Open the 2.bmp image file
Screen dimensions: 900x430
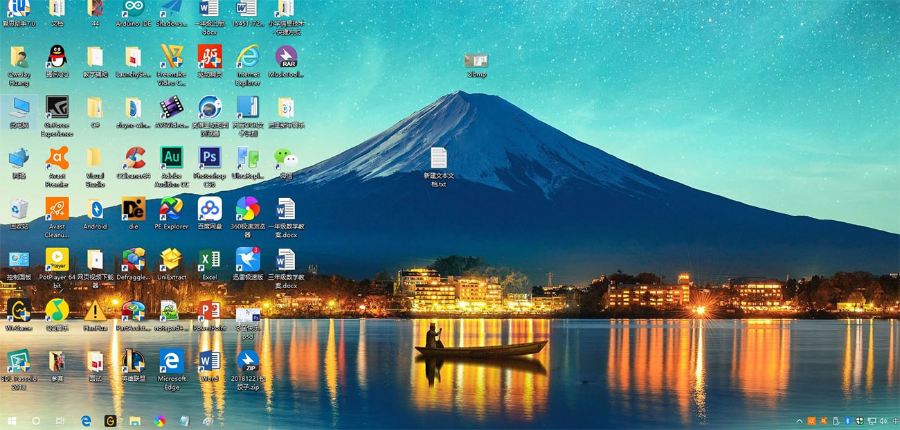point(475,61)
